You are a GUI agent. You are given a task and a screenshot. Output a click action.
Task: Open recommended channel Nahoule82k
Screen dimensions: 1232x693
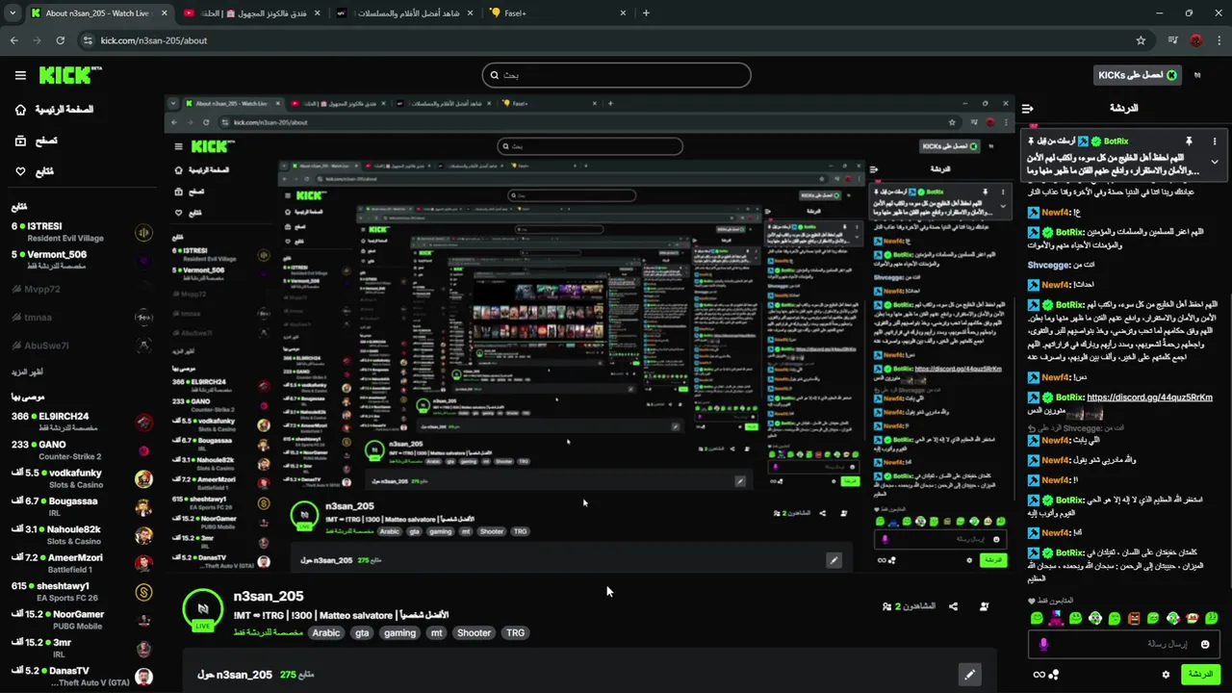pyautogui.click(x=82, y=534)
